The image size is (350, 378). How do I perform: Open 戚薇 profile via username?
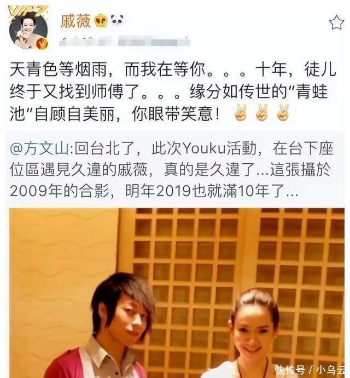[75, 21]
